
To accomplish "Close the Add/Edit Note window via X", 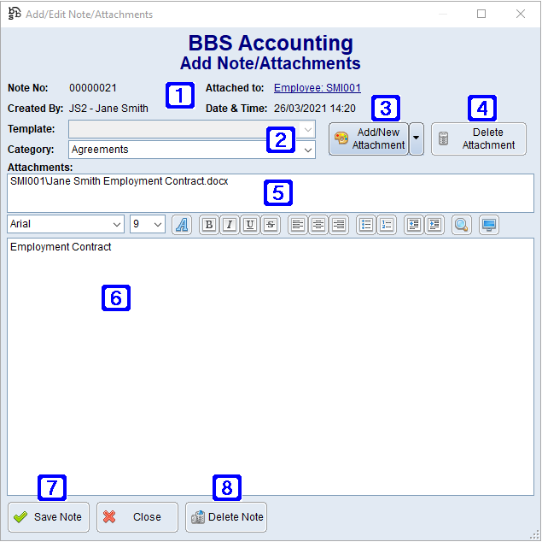I will click(520, 14).
